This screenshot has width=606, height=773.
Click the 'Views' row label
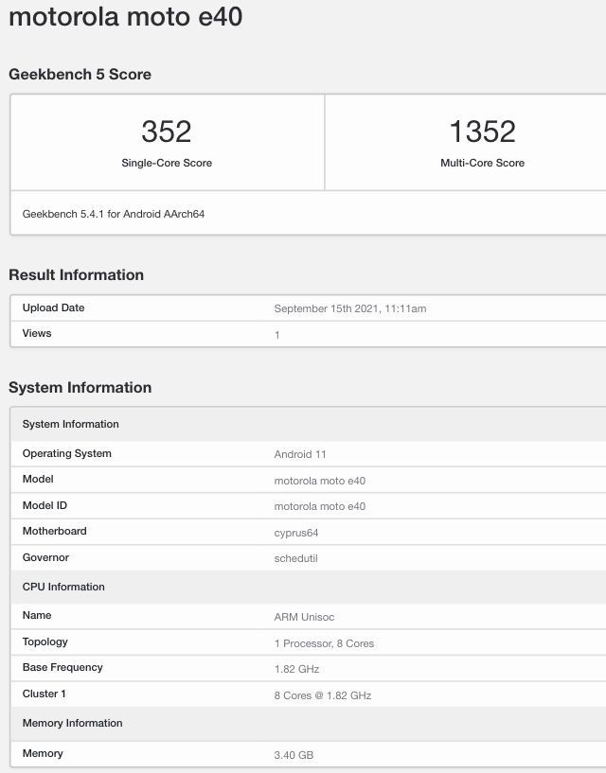tap(37, 333)
